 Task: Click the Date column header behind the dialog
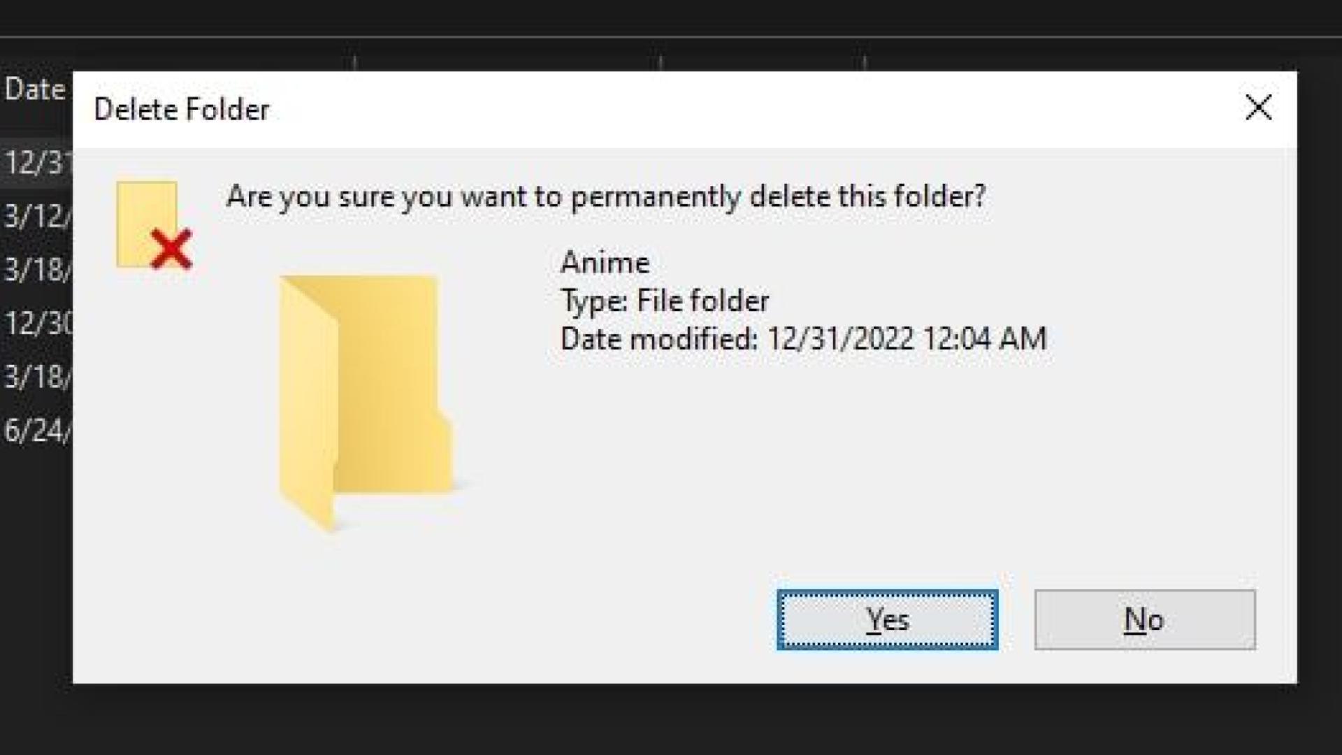coord(34,89)
